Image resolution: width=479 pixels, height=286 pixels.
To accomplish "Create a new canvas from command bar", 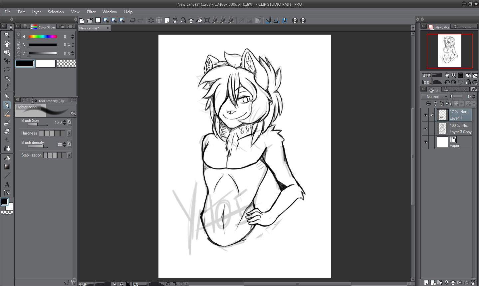I will point(82,21).
